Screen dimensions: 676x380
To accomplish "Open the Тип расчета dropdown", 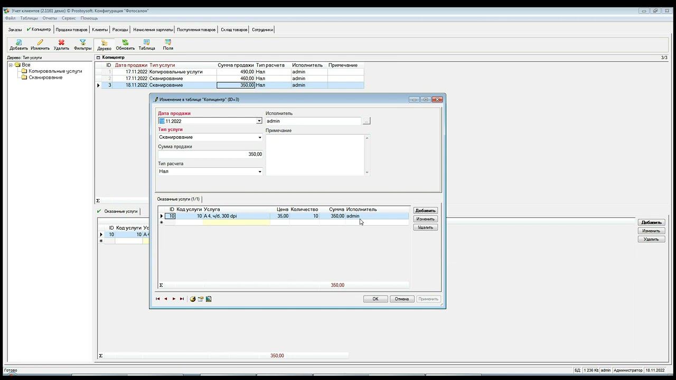I will [259, 172].
